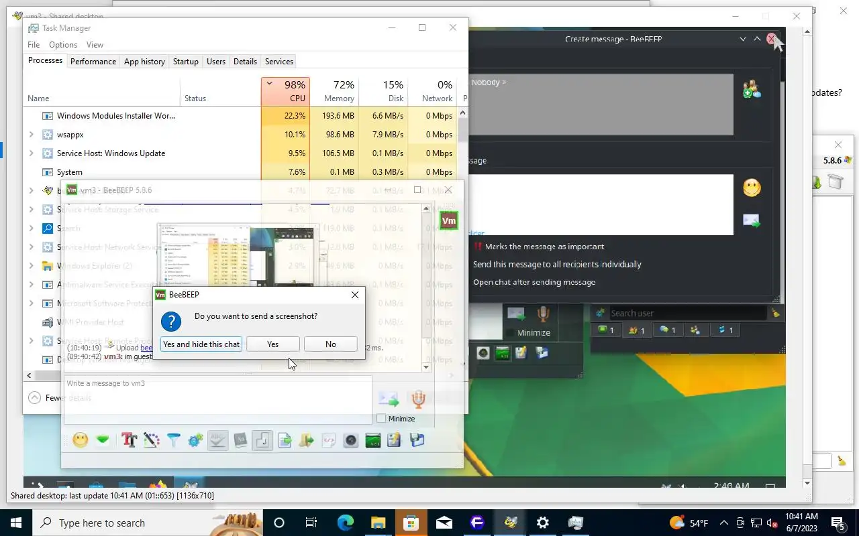Click floppy disk icon in remote chat toolbar
The image size is (859, 536).
pos(542,352)
